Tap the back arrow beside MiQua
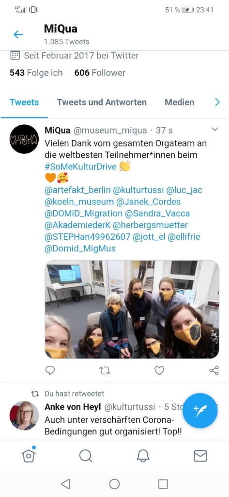The image size is (229, 497). [x=18, y=34]
